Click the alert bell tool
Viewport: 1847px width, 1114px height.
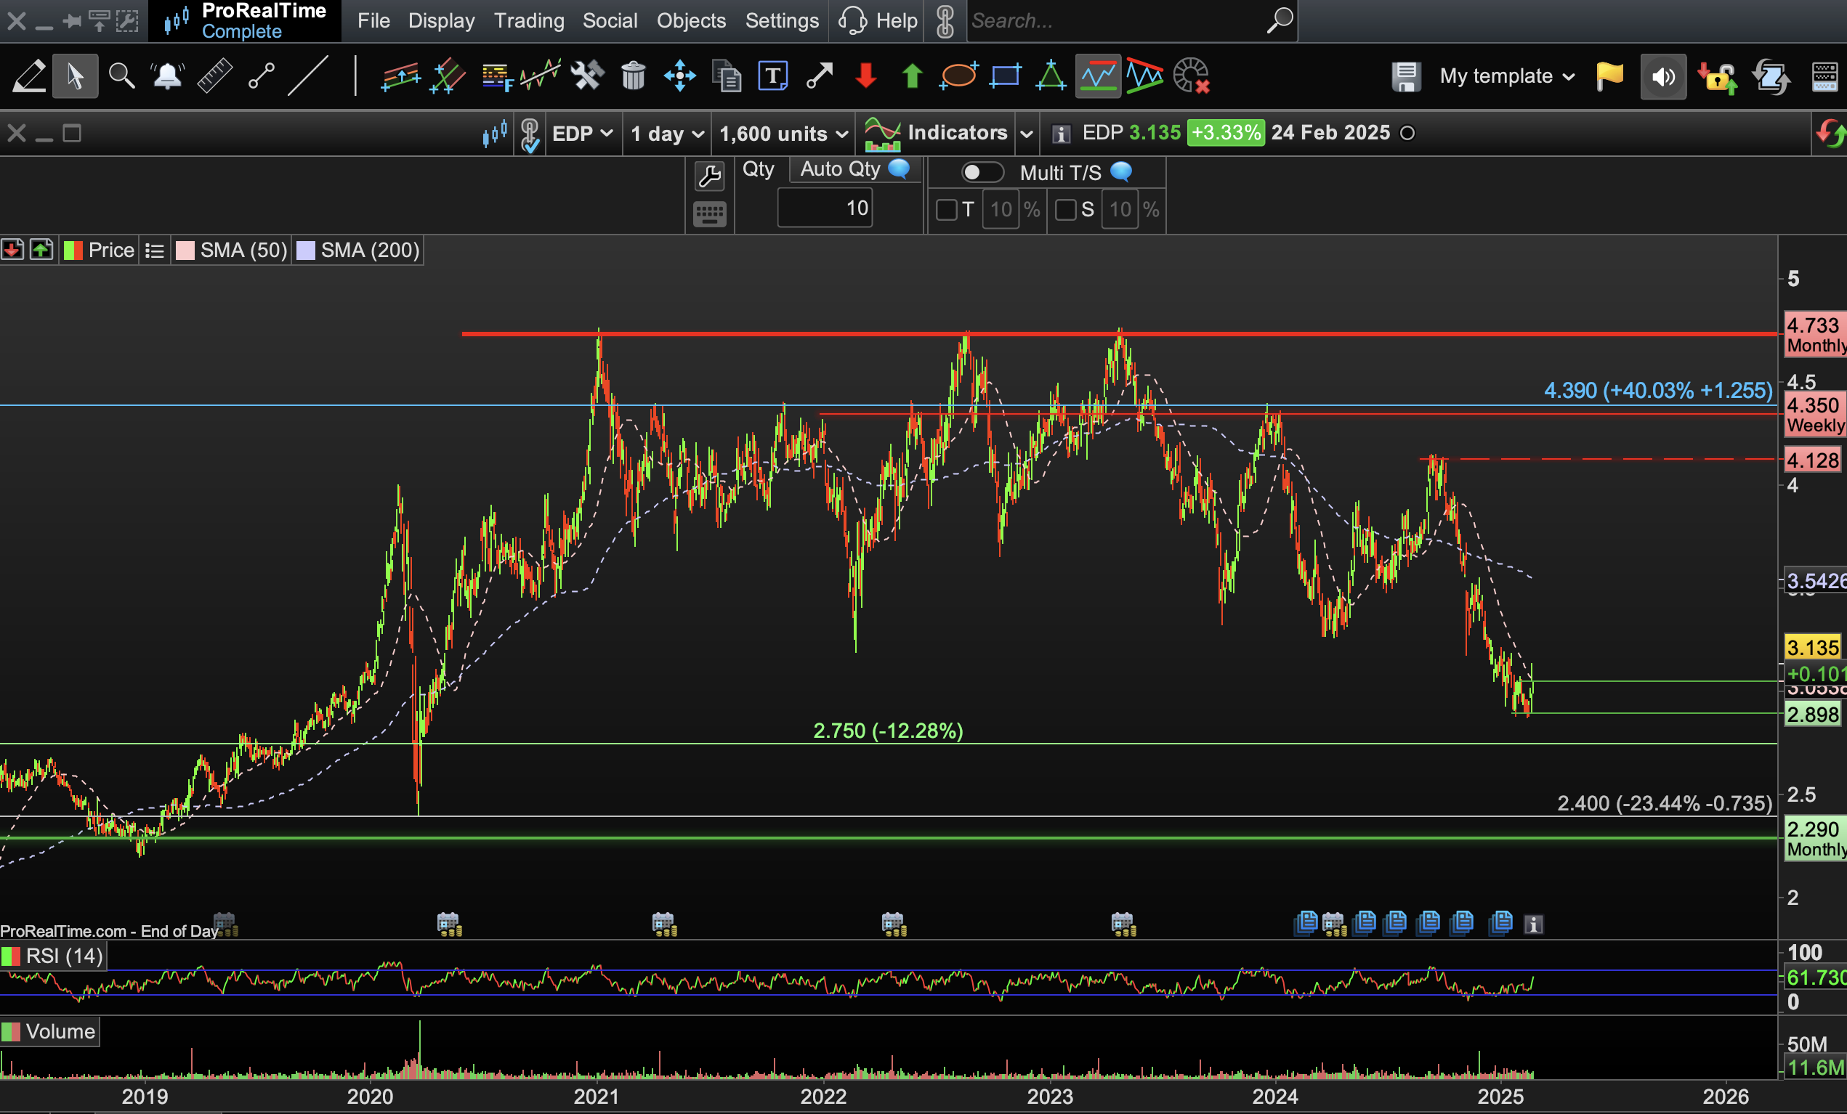point(167,76)
